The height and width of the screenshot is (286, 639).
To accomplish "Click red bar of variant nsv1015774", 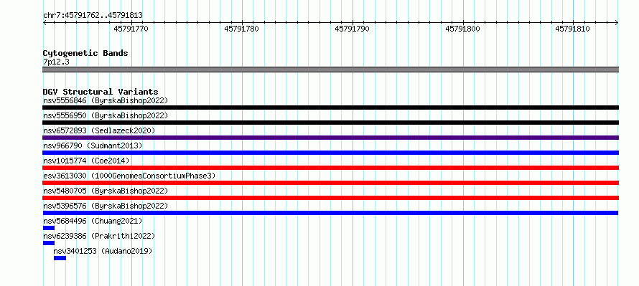I will 330,168.
